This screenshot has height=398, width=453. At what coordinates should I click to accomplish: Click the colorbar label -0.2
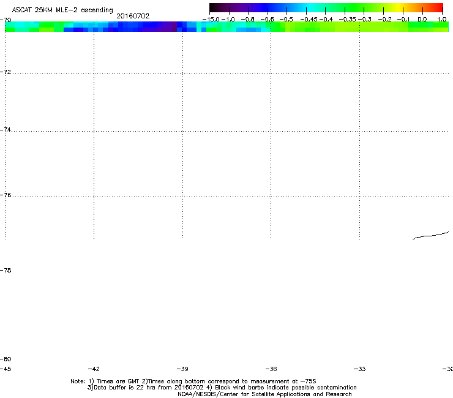[385, 20]
